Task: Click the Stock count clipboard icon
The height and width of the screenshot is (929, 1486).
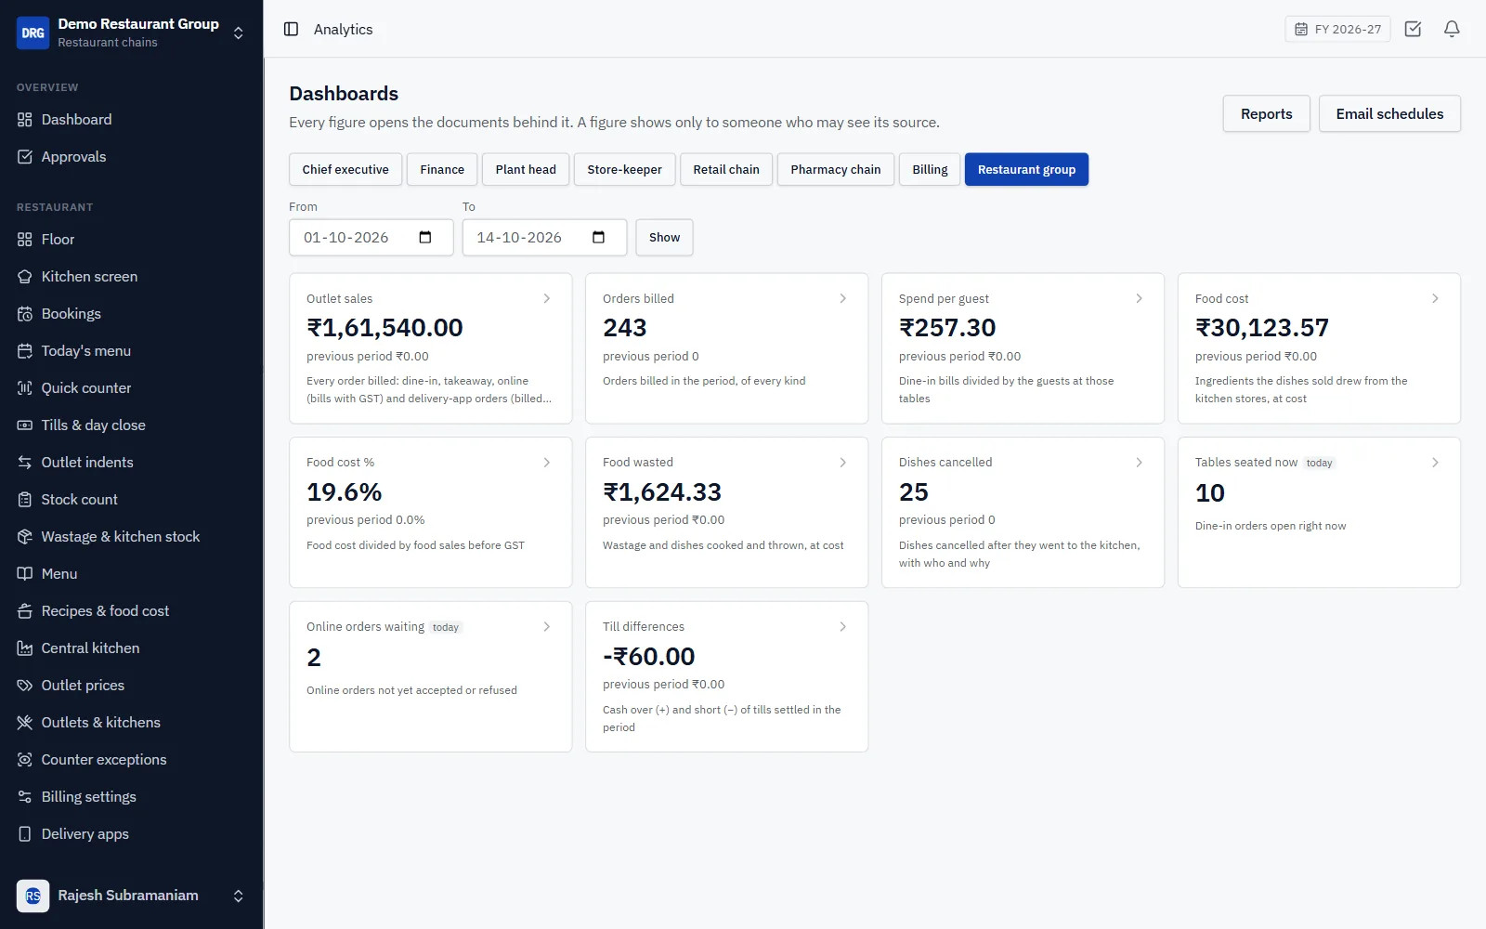Action: [x=25, y=500]
